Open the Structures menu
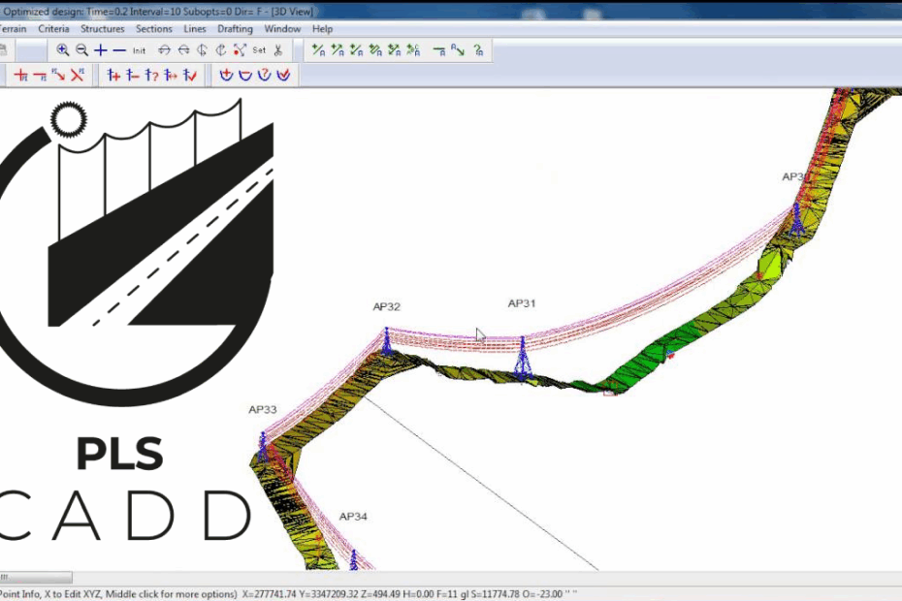 [103, 29]
